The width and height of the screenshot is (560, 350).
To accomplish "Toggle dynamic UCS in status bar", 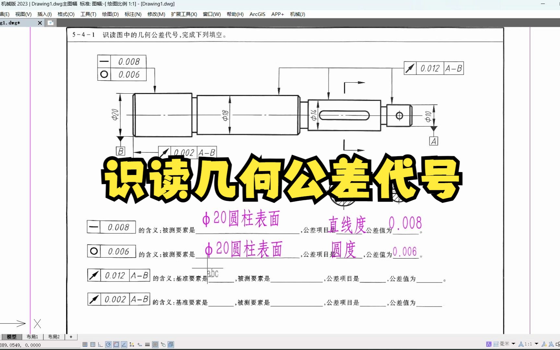I will point(132,344).
